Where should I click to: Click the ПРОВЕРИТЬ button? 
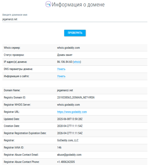click(x=75, y=33)
